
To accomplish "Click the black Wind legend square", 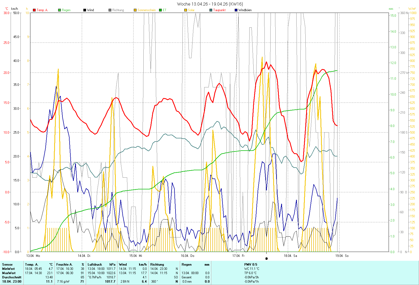I will (x=85, y=10).
